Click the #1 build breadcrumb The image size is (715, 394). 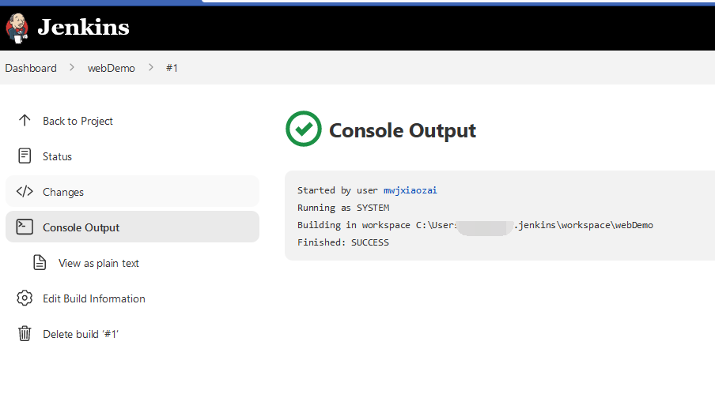(x=172, y=68)
